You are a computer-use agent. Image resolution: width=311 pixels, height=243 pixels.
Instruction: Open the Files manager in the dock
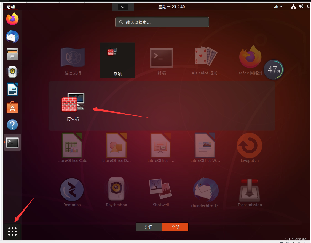click(12, 54)
